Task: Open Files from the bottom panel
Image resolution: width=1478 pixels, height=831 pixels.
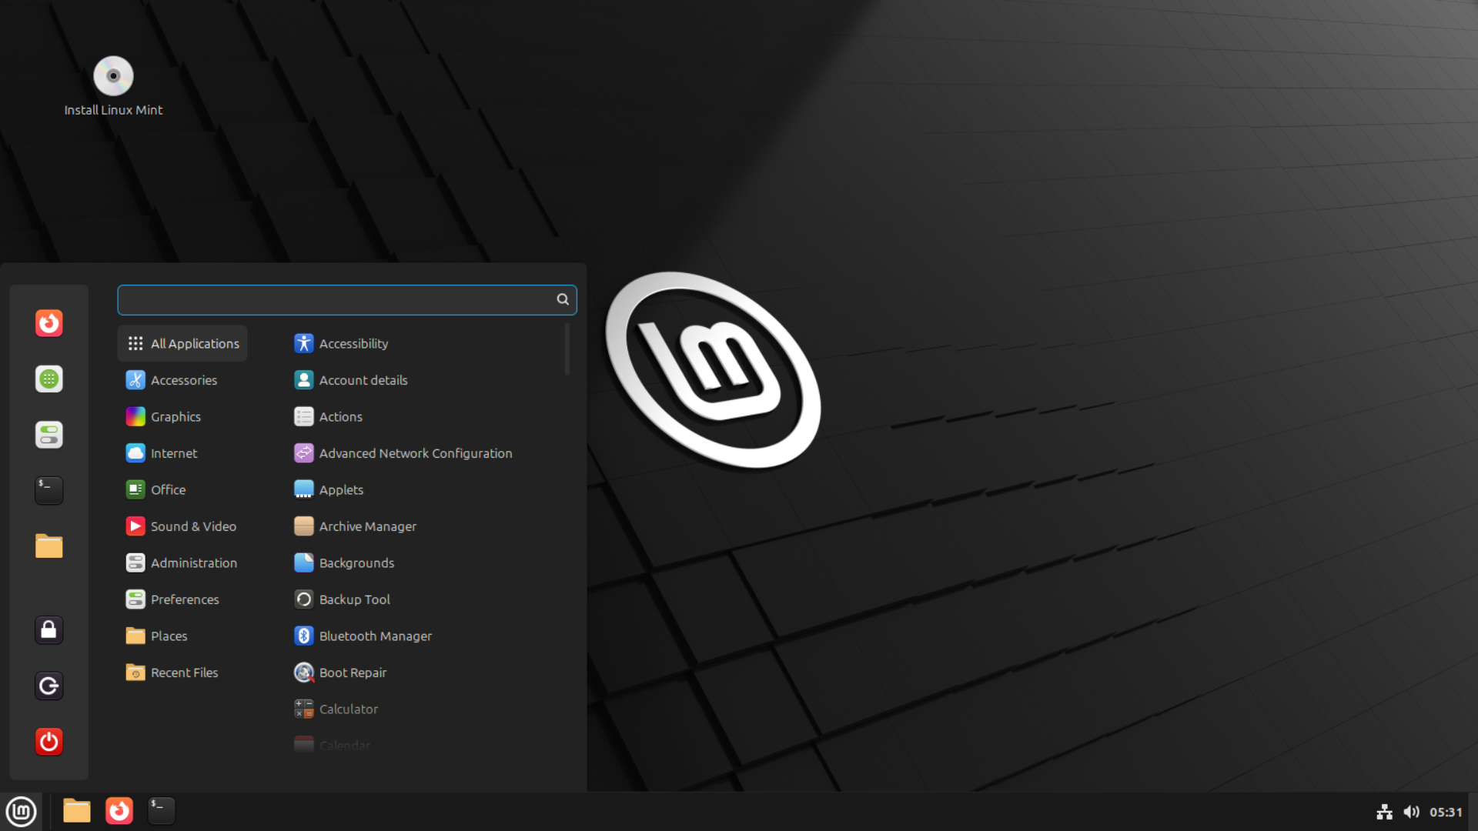Action: click(x=76, y=811)
